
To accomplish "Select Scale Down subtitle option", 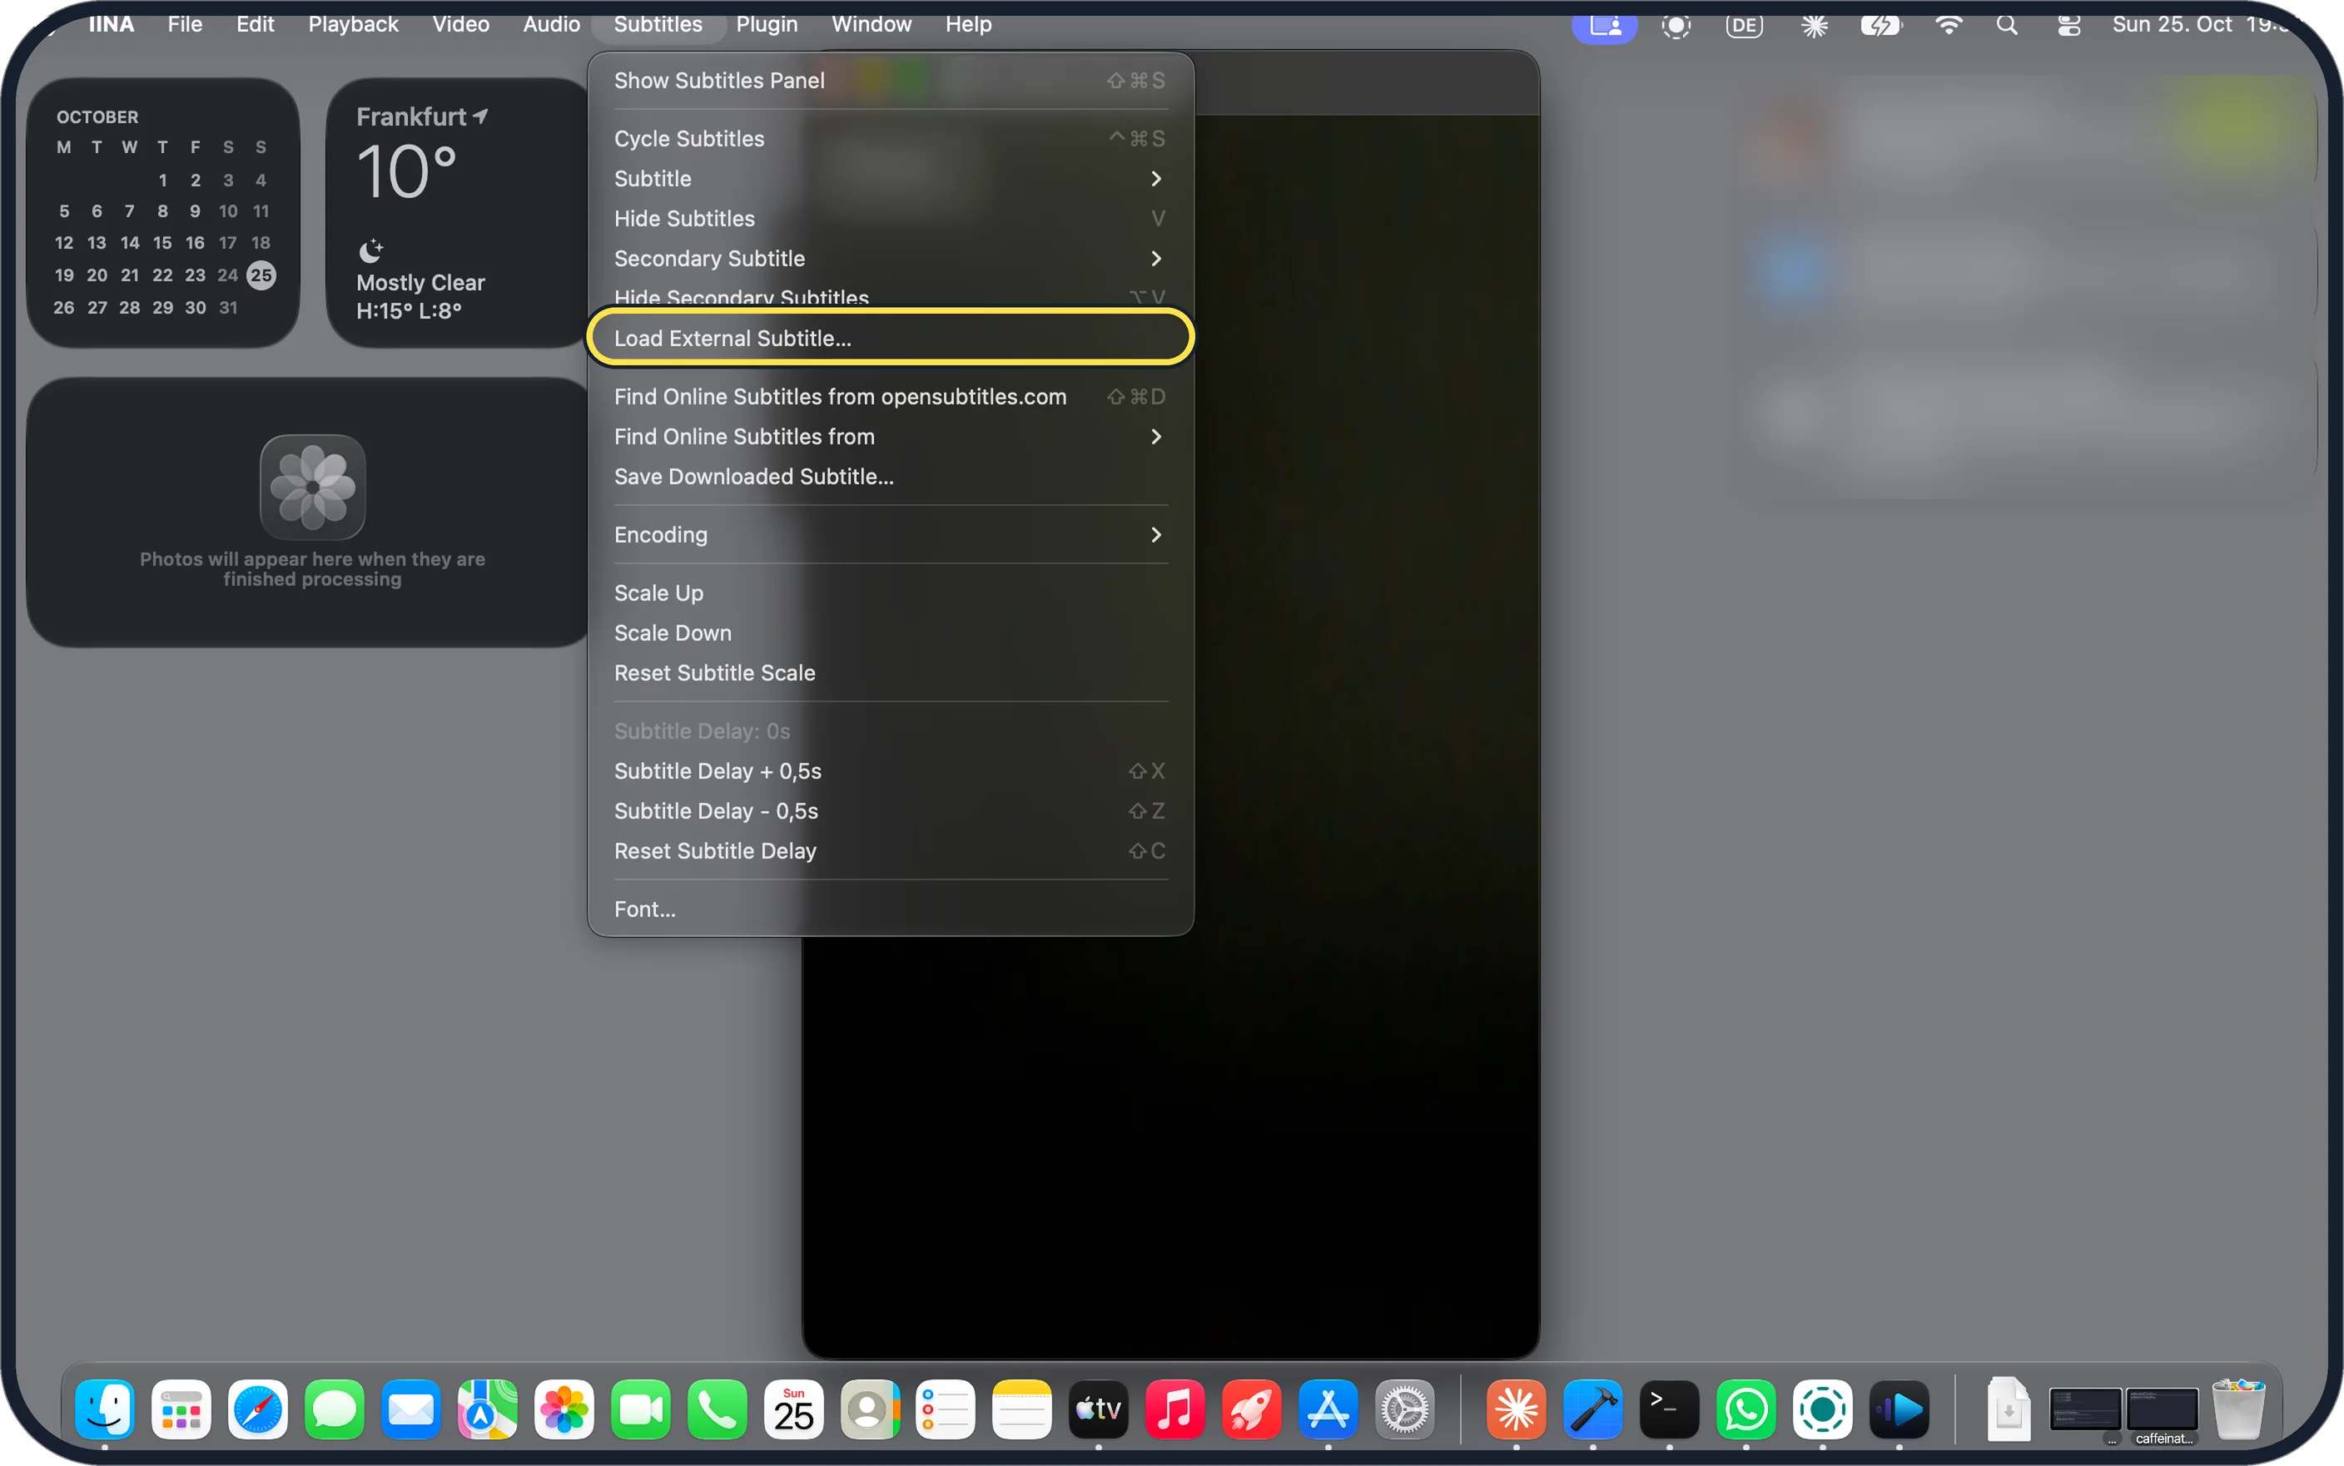I will pos(891,633).
